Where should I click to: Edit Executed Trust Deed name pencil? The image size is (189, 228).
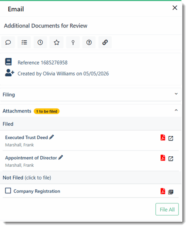tap(52, 137)
